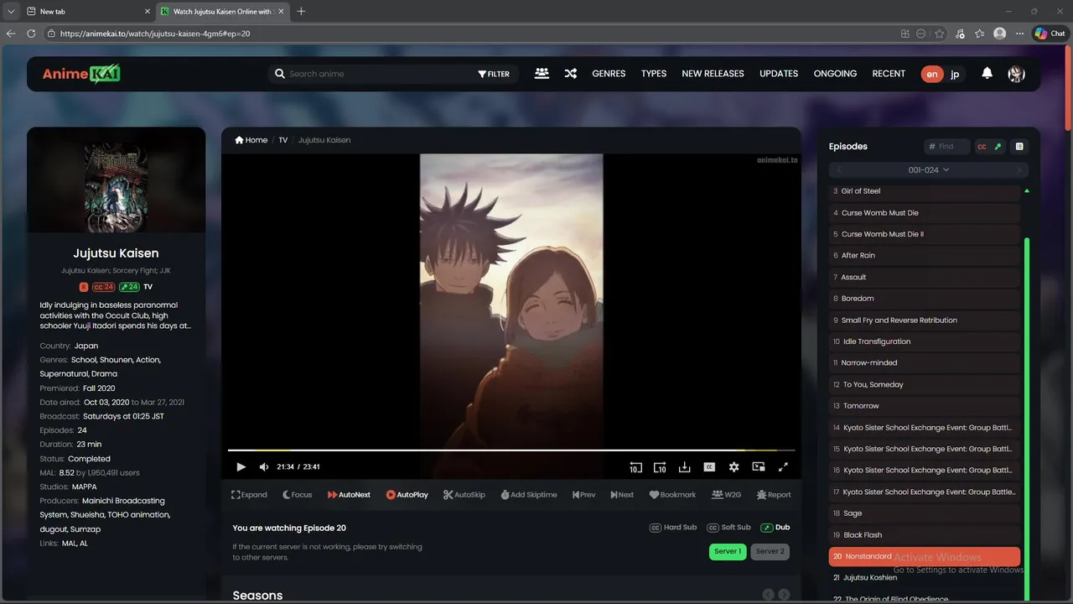
Task: Click the Seasons next arrow
Action: point(784,595)
